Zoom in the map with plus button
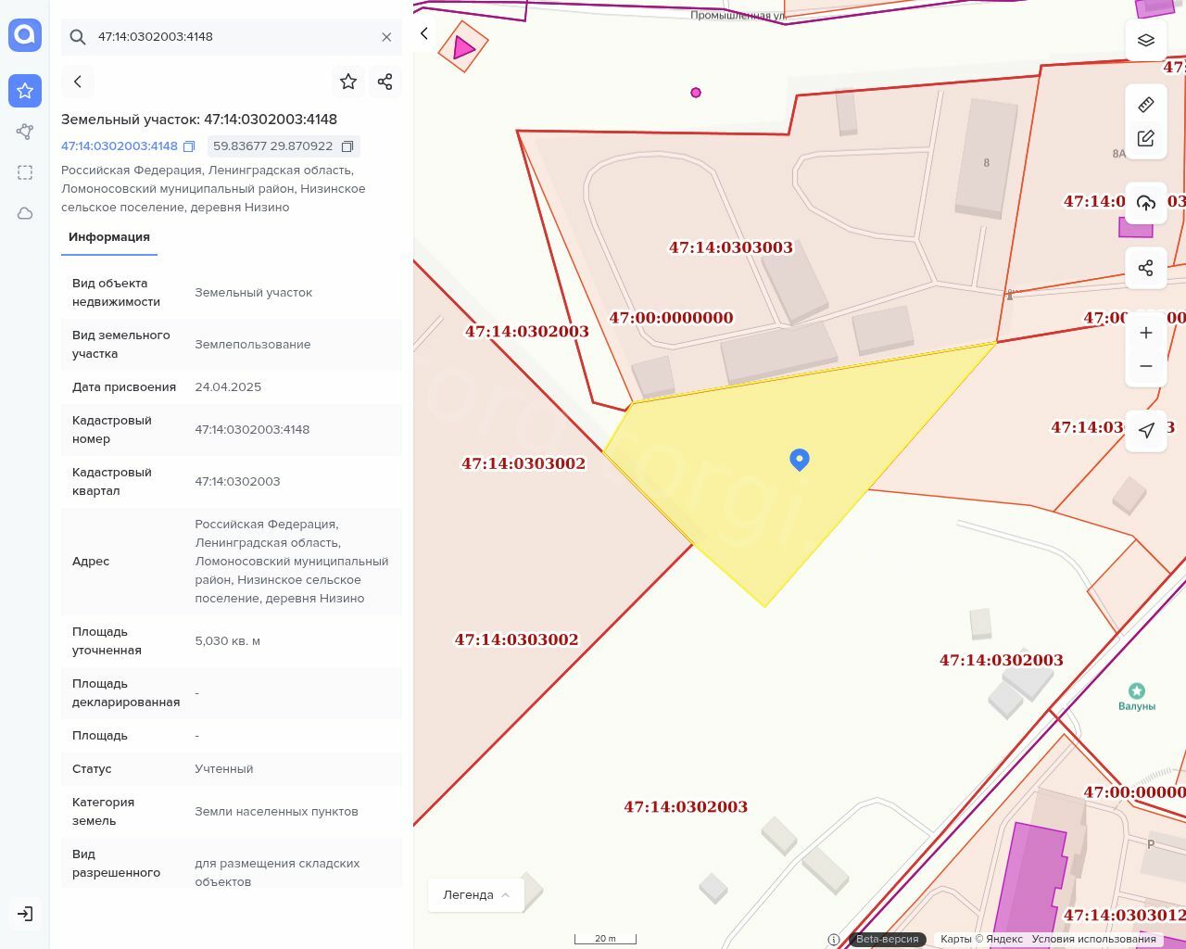Viewport: 1186px width, 949px height. coord(1146,333)
